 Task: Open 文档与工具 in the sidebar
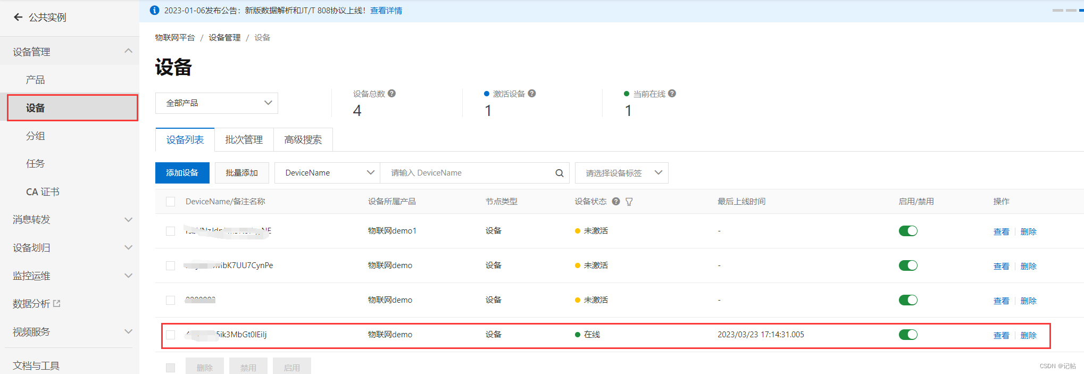click(x=36, y=365)
